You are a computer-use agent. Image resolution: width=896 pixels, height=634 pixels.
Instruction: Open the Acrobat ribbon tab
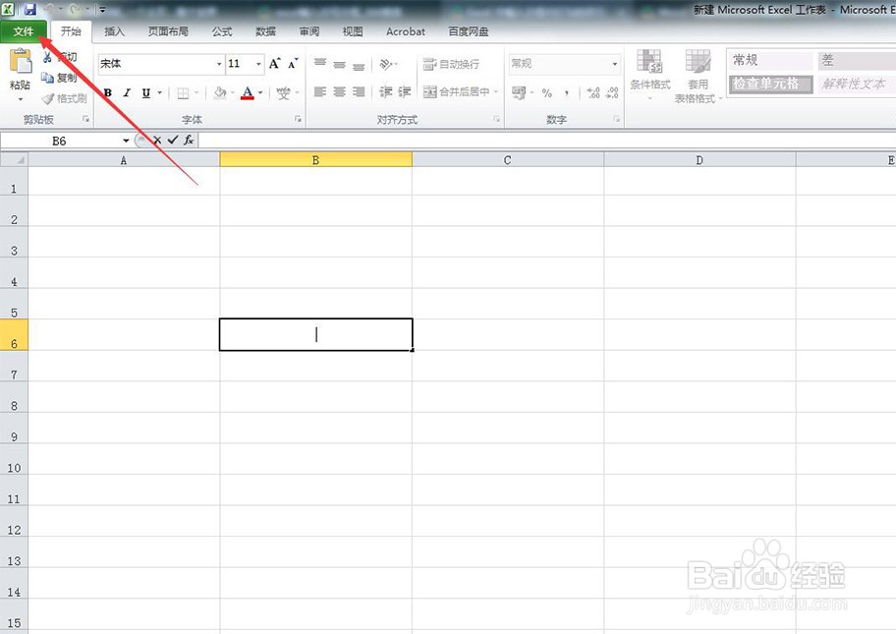(x=405, y=32)
